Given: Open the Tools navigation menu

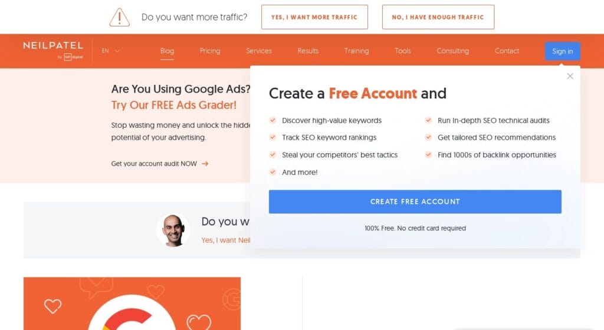Looking at the screenshot, I should coord(403,51).
